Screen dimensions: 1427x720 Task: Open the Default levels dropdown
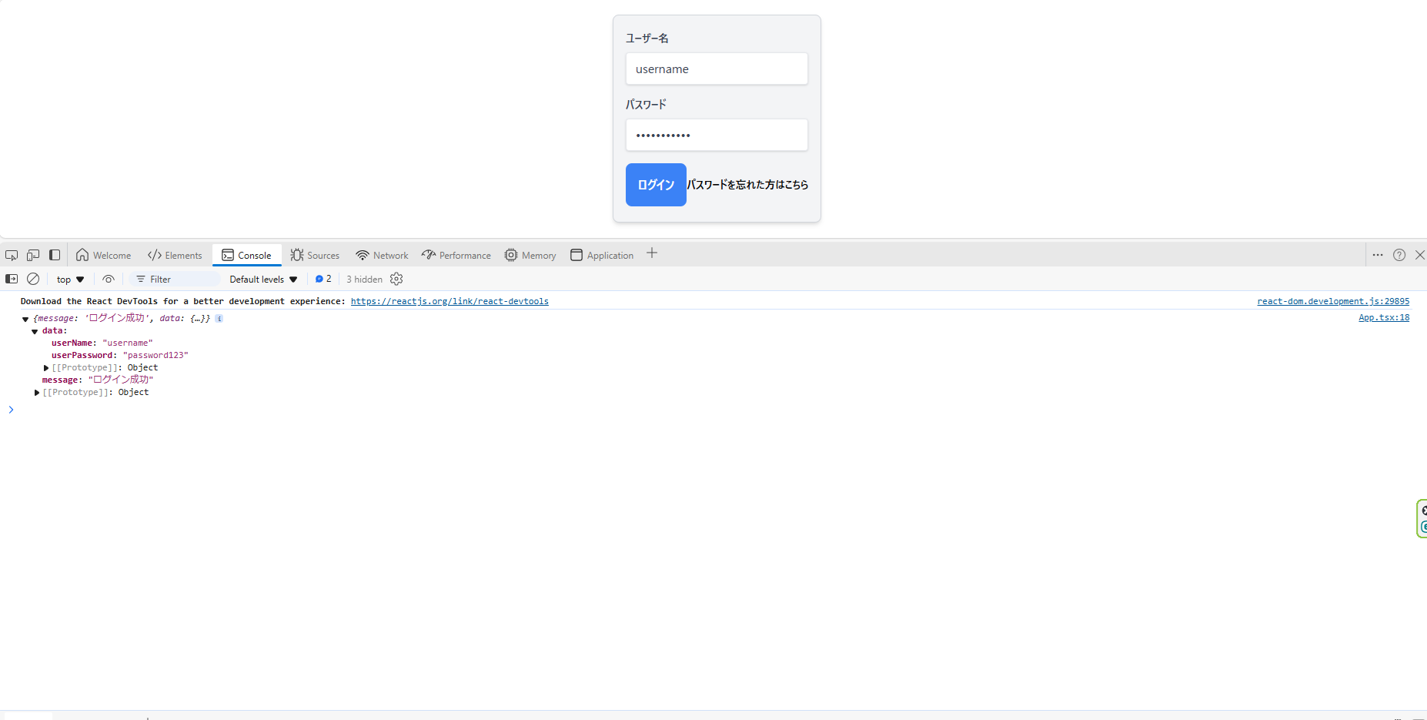click(263, 280)
